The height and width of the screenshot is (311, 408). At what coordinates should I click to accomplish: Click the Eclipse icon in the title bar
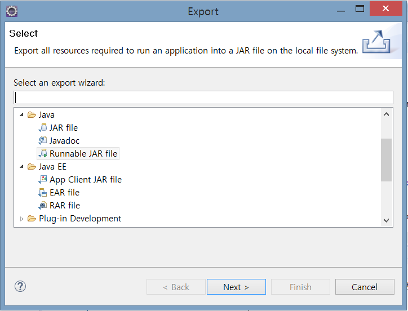(11, 11)
